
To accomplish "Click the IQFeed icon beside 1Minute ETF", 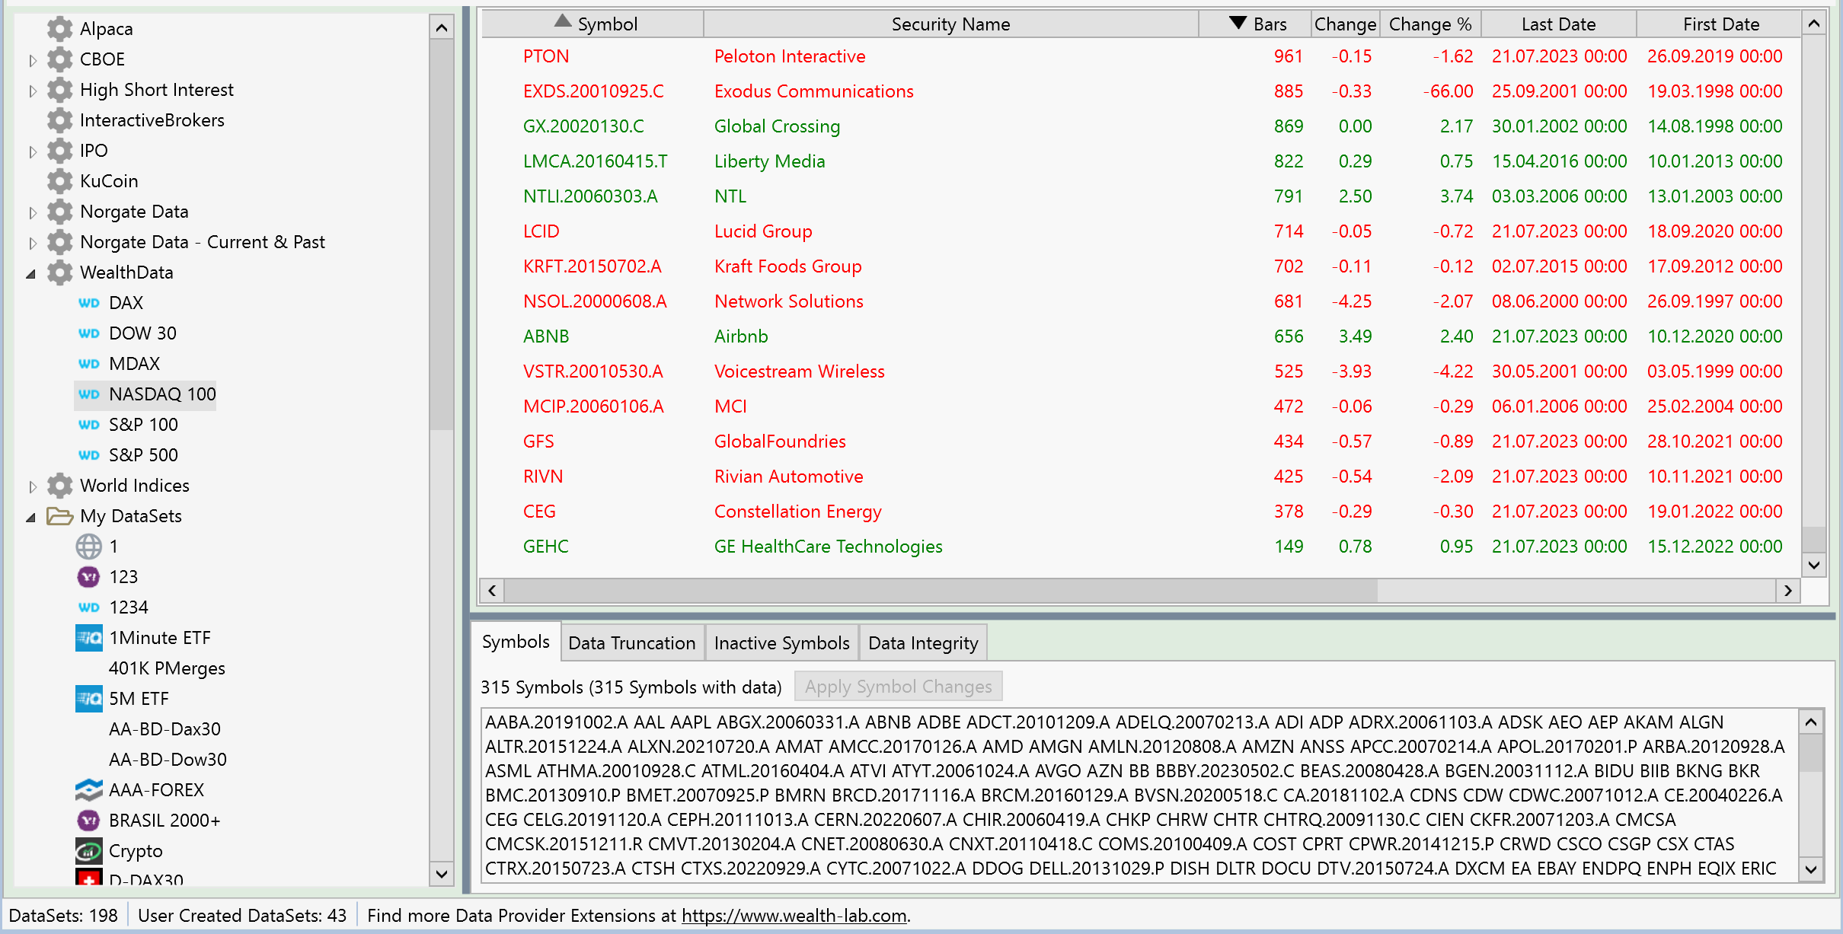I will tap(89, 638).
